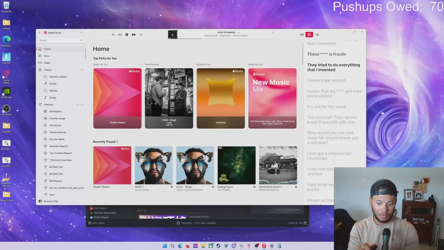This screenshot has height=250, width=444.
Task: Open Radio in the sidebar
Action: (61, 63)
